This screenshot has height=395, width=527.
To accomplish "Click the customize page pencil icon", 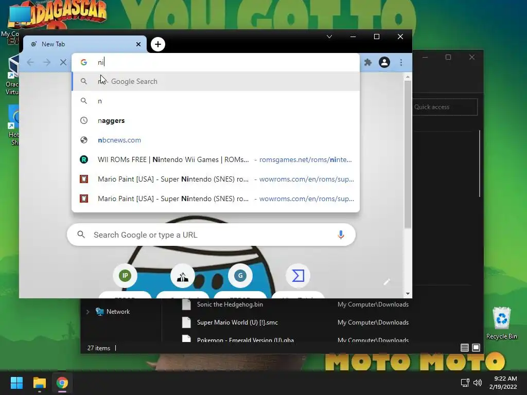I will 387,282.
